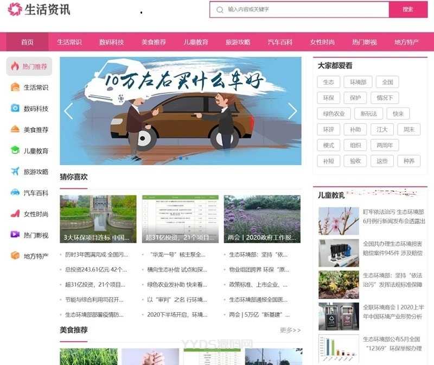The height and width of the screenshot is (365, 434).
Task: Click the graduation cap icon beside 儿童教育
Action: coord(15,150)
